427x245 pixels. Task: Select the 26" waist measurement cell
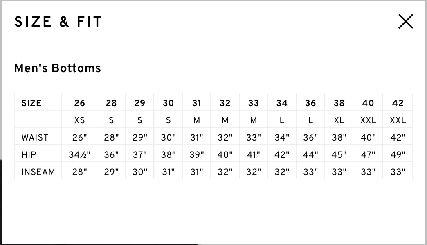click(79, 137)
